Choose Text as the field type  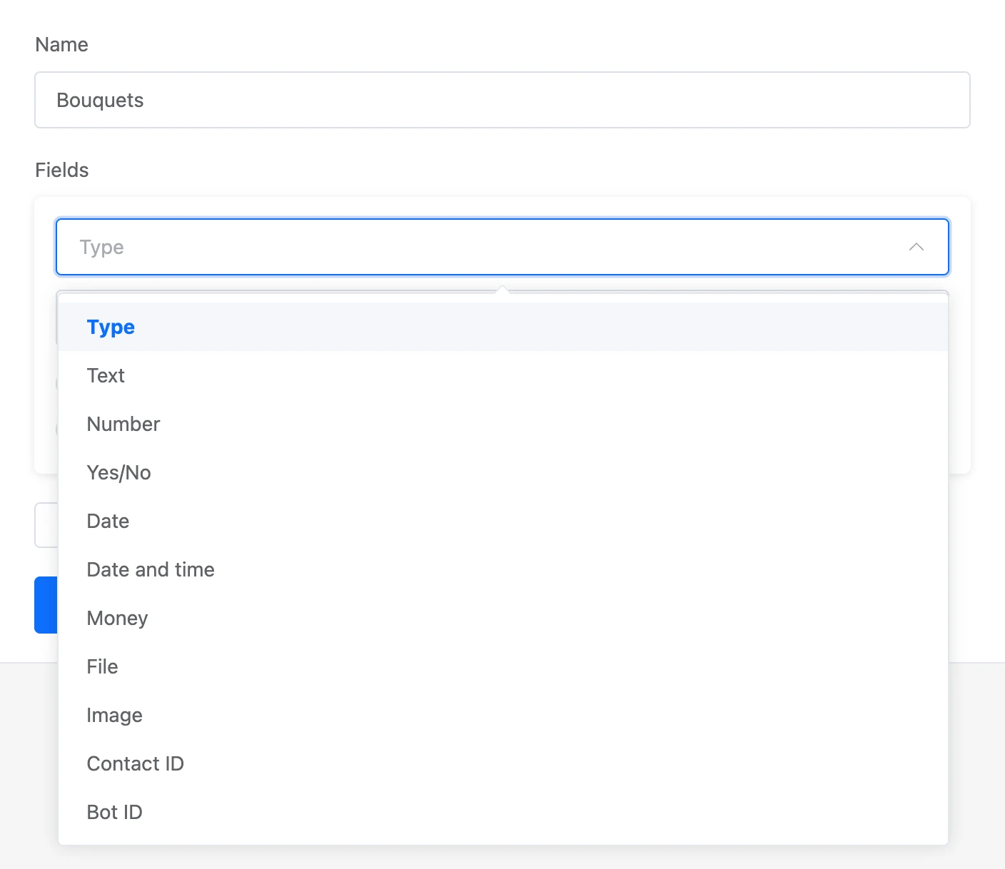click(x=503, y=375)
